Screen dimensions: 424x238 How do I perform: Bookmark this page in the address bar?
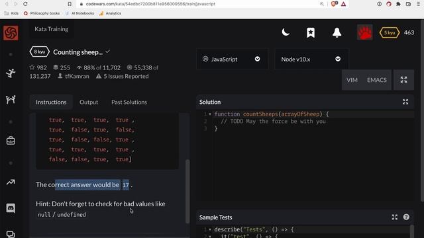tap(70, 4)
